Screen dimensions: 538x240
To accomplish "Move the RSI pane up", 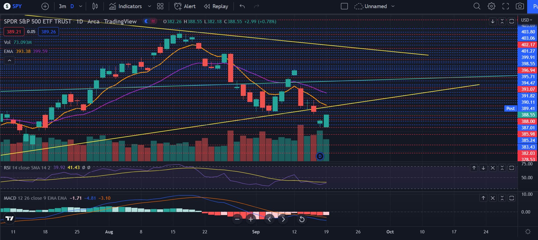I will click(x=474, y=168).
